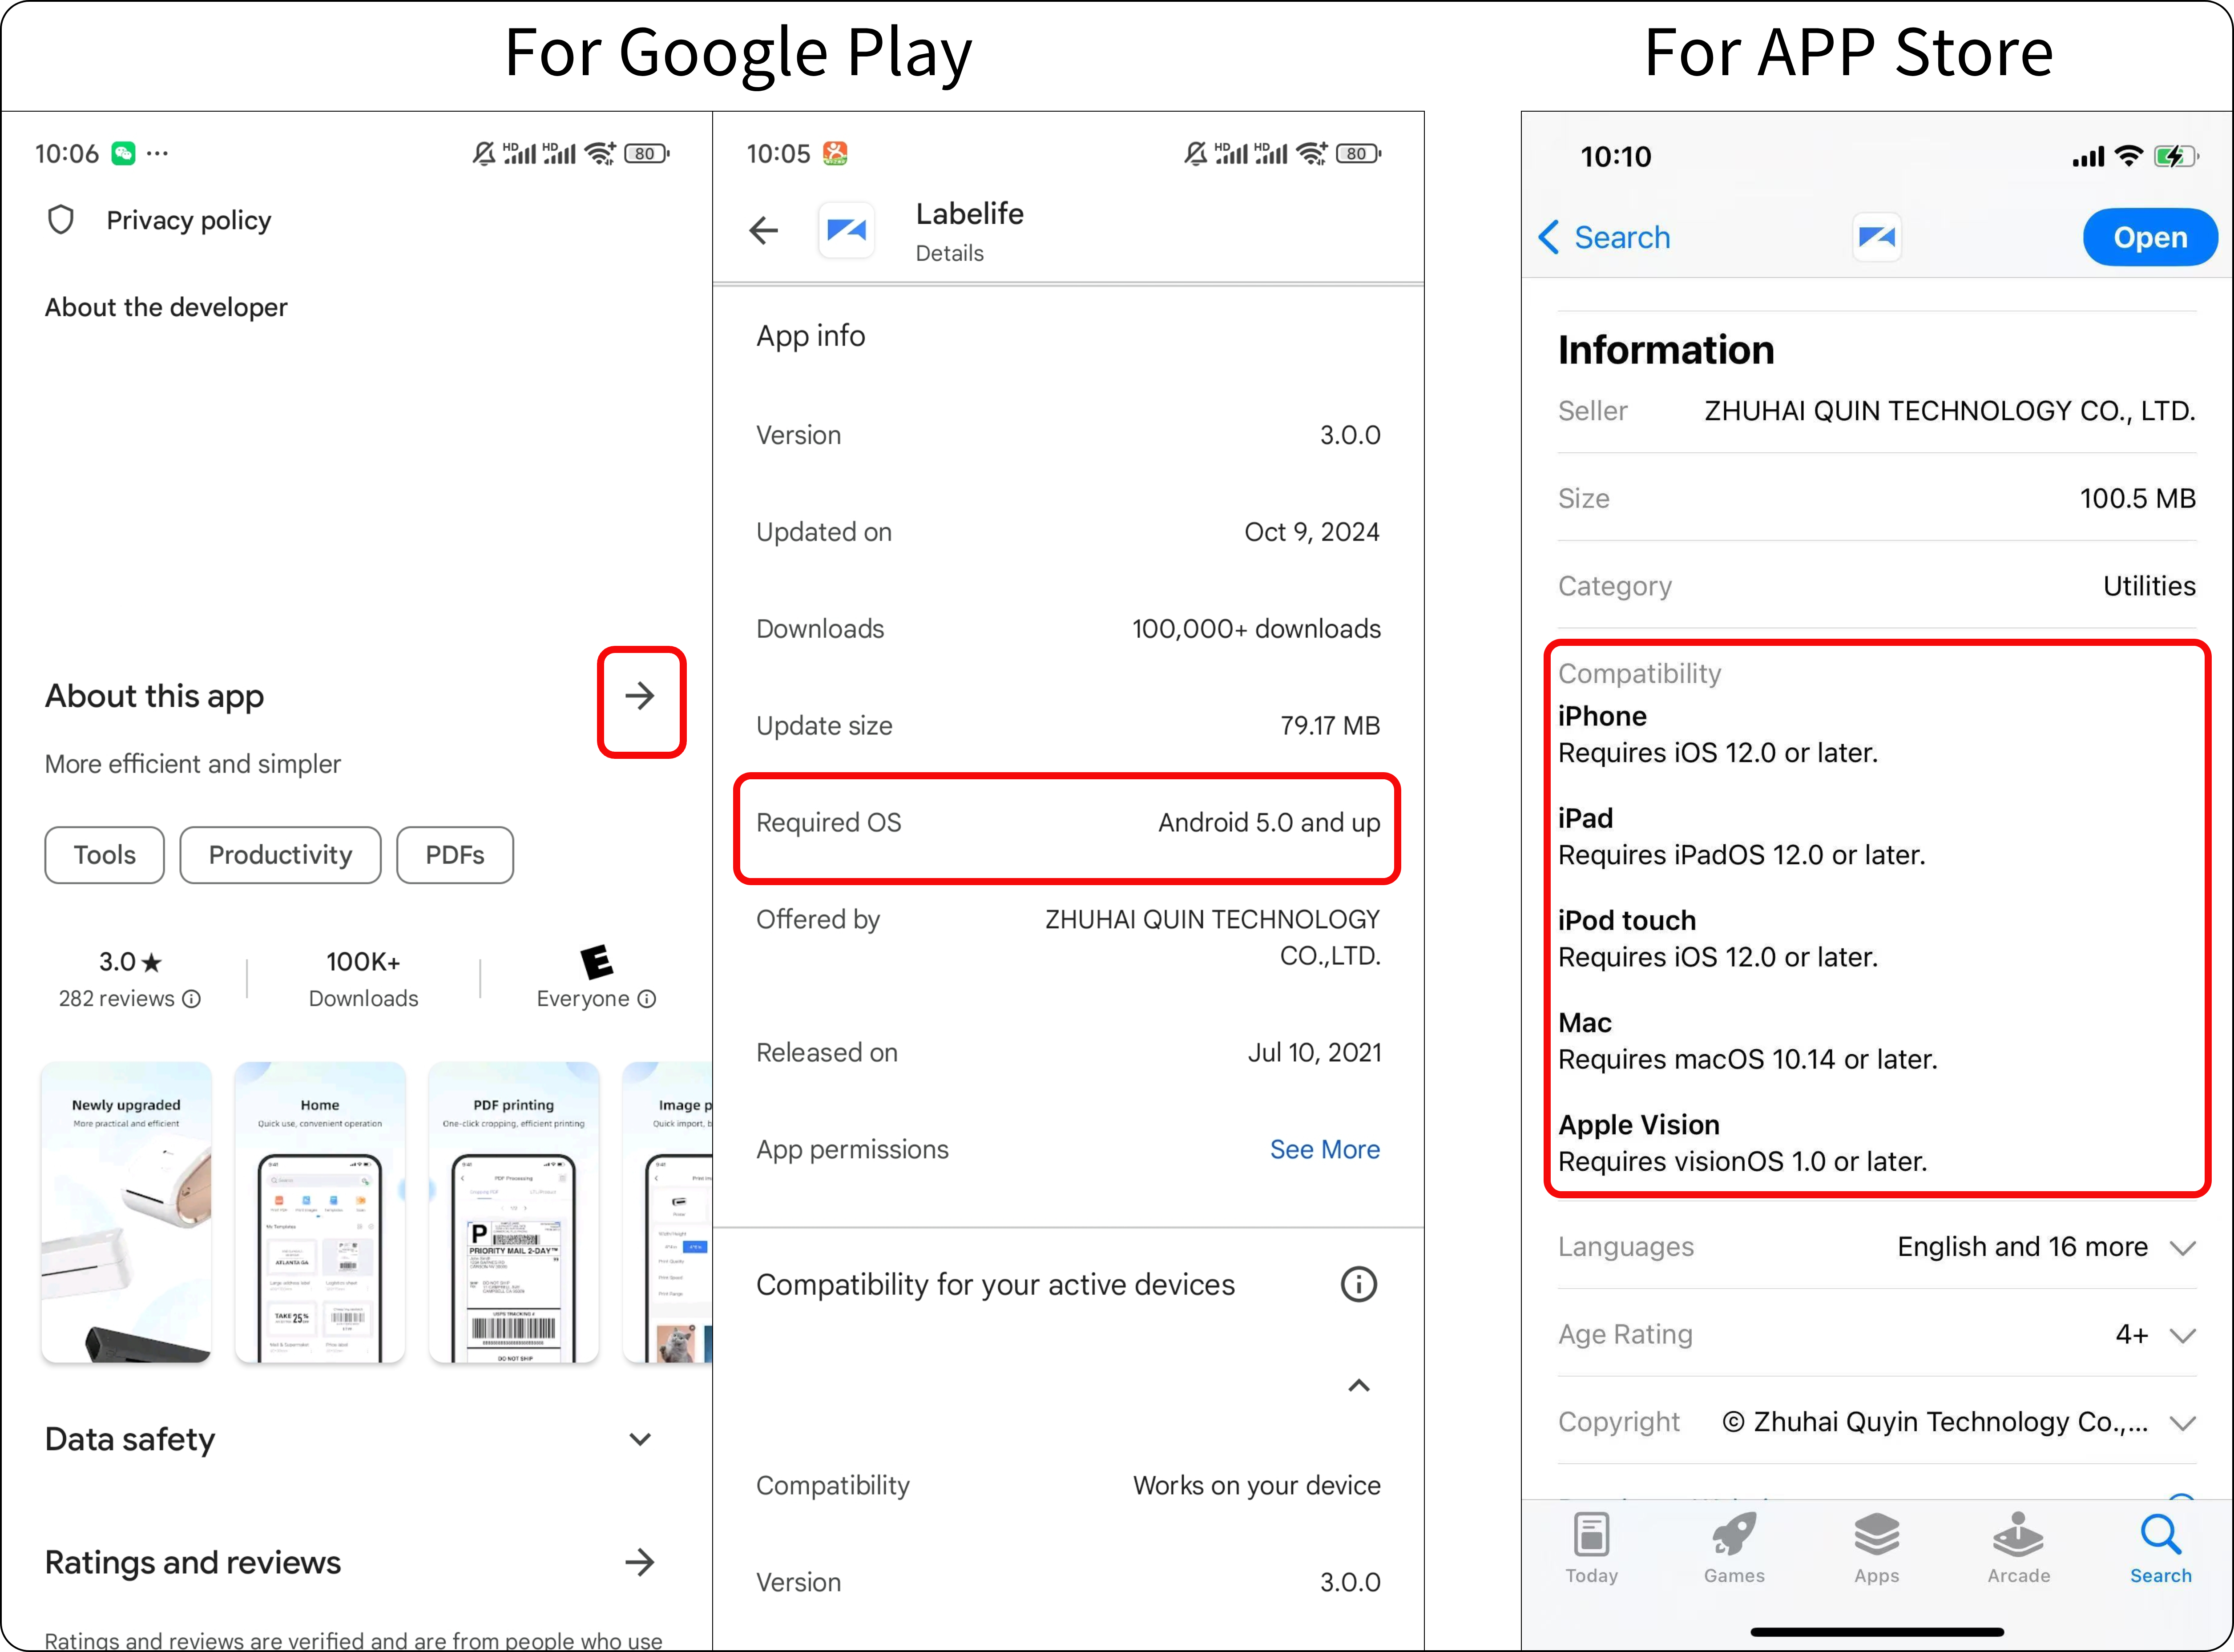Viewport: 2234px width, 1652px height.
Task: Tap the info icon beside Everyone
Action: pos(647,999)
